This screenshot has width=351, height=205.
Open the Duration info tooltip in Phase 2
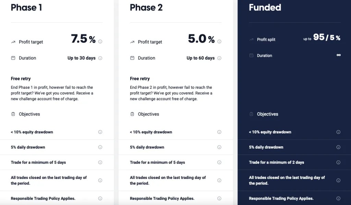tap(220, 58)
